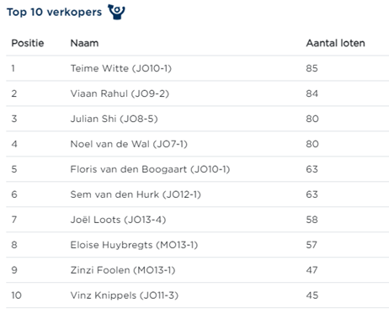The height and width of the screenshot is (319, 389).
Task: Click the 84 loten value
Action: 312,93
